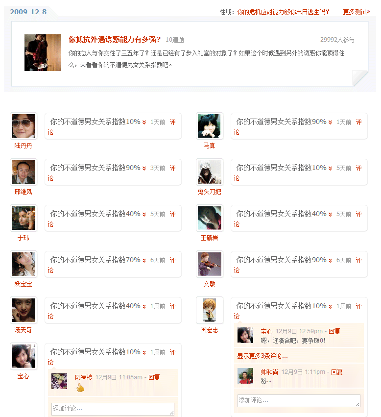Click 文敏's violin avatar

(210, 264)
